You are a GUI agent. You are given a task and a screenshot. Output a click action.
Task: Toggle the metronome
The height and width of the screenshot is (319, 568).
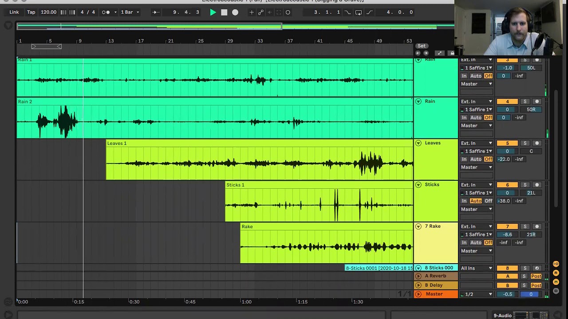pos(106,12)
